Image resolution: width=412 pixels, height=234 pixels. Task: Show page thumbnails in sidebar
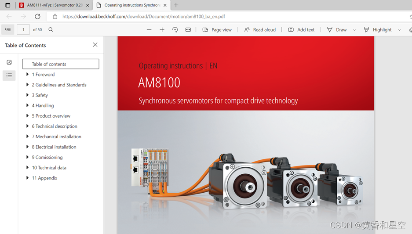9,62
